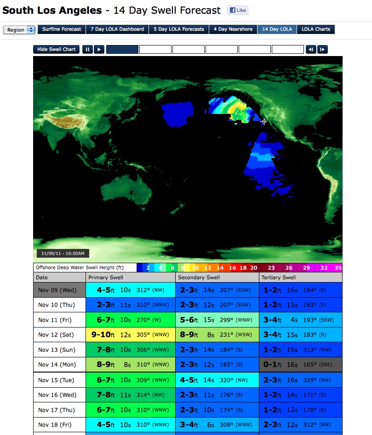Select the Nov 17 (Thu) date row
This screenshot has width=372, height=435.
coord(59,410)
